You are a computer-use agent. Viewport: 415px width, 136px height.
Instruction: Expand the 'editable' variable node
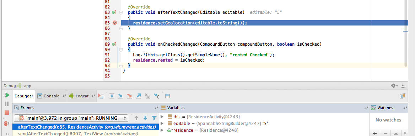(162, 123)
